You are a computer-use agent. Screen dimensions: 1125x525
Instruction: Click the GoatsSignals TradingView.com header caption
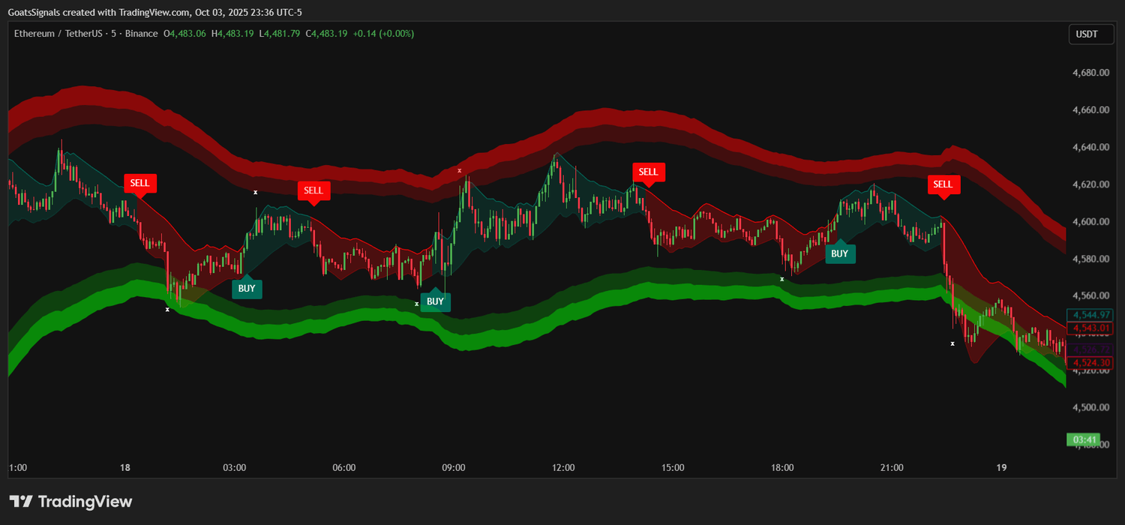click(155, 12)
